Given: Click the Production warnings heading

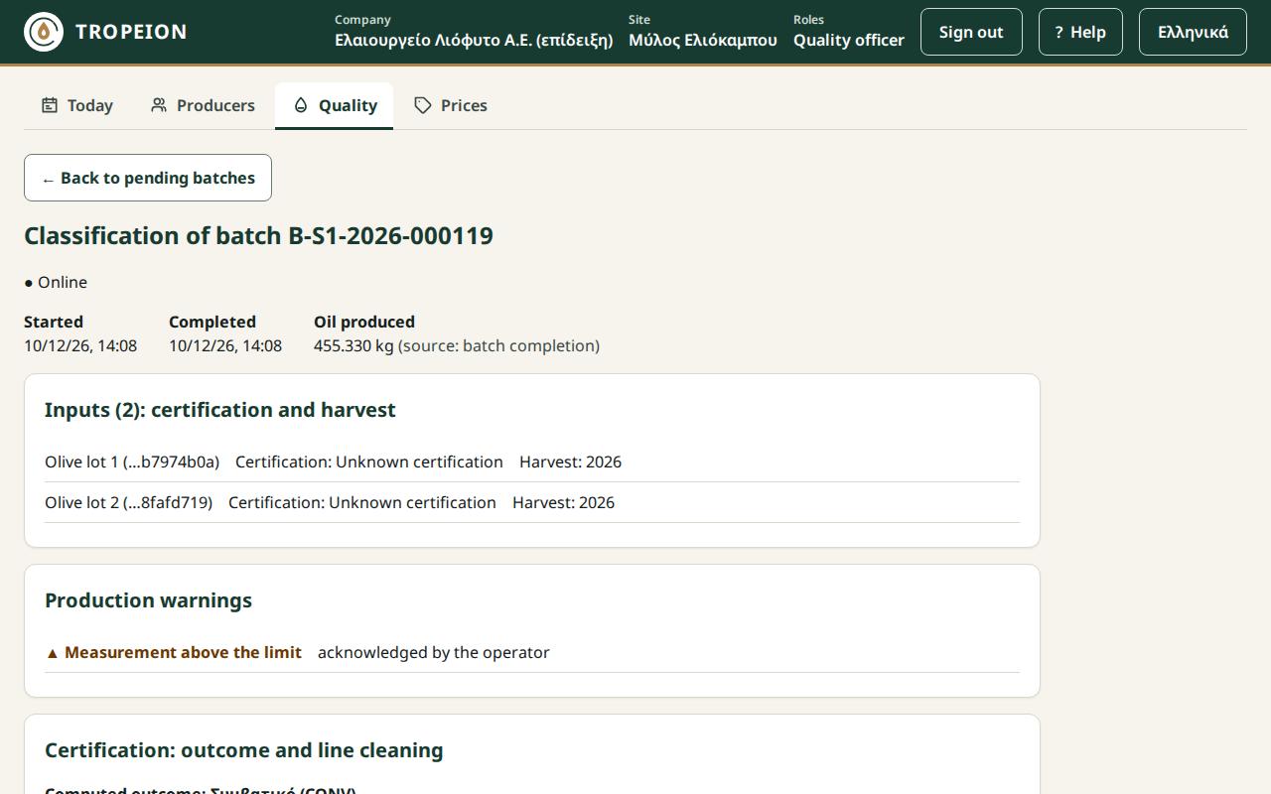Looking at the screenshot, I should pyautogui.click(x=149, y=600).
